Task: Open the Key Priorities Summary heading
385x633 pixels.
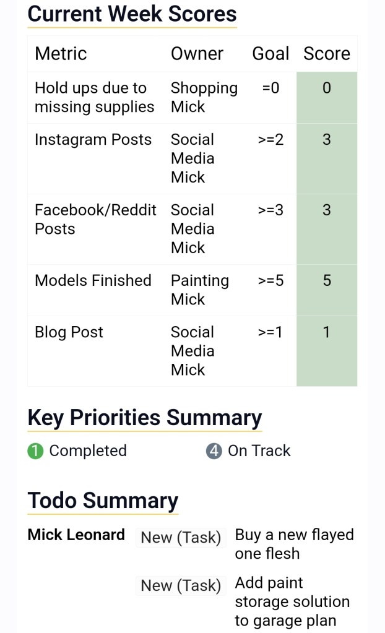Action: point(145,418)
